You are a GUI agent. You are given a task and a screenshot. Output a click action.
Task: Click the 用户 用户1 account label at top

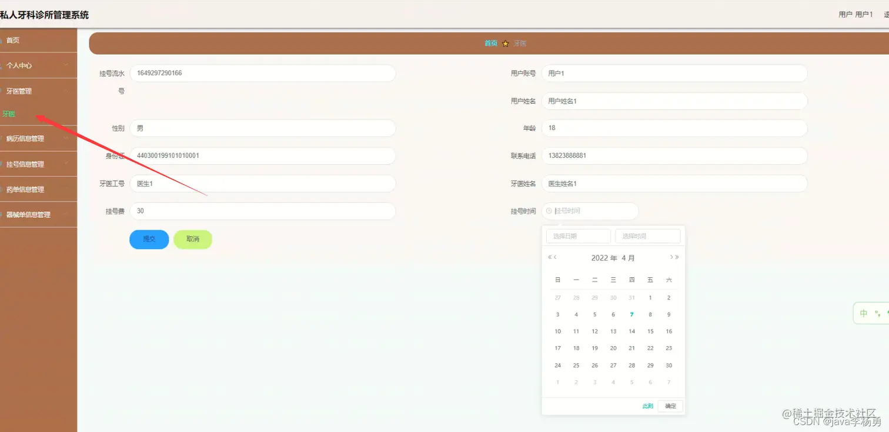(855, 15)
